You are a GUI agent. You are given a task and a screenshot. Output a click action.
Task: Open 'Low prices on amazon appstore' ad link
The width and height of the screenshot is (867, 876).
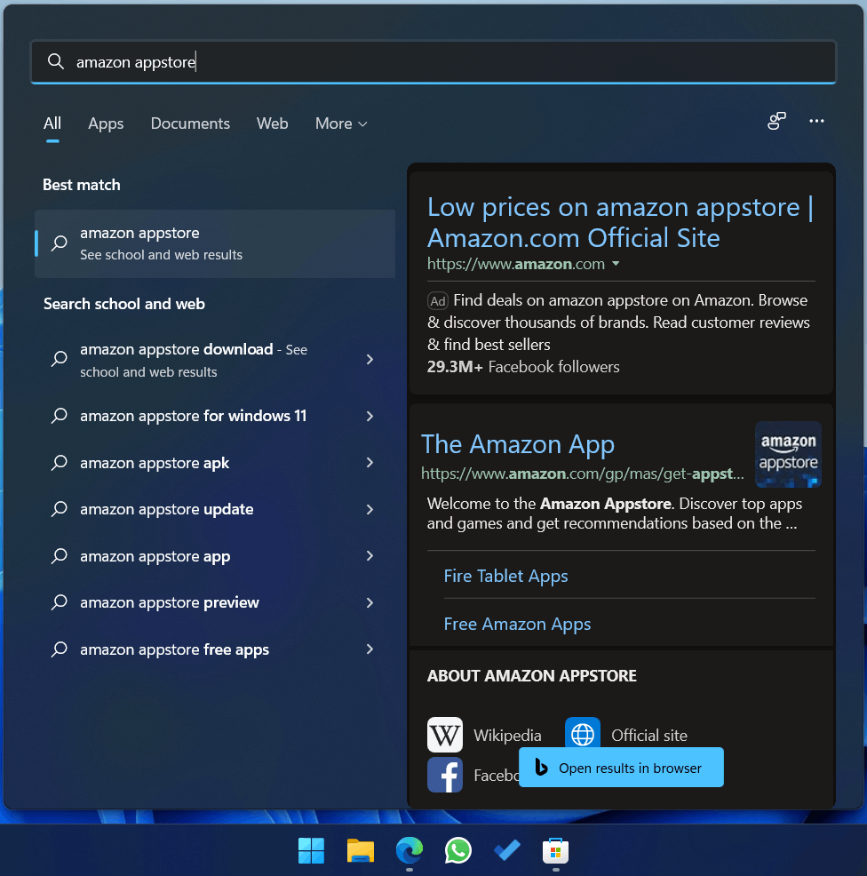620,222
